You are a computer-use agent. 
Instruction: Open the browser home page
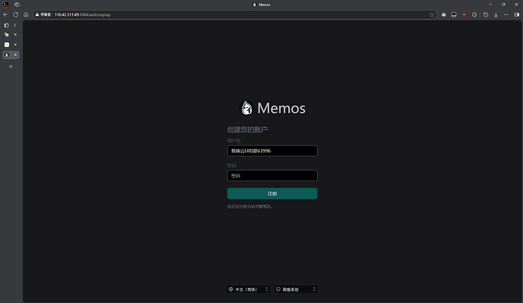pos(26,14)
